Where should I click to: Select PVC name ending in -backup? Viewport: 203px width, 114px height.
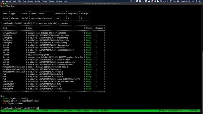[x=45, y=72]
